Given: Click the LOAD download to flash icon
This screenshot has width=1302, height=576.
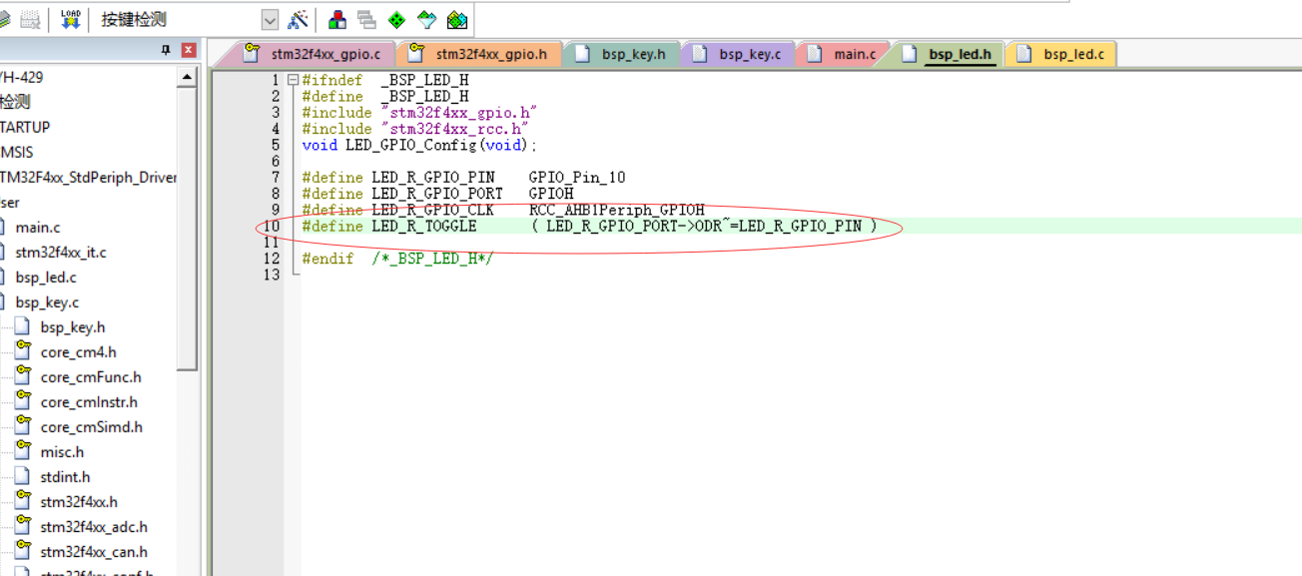Looking at the screenshot, I should point(70,19).
